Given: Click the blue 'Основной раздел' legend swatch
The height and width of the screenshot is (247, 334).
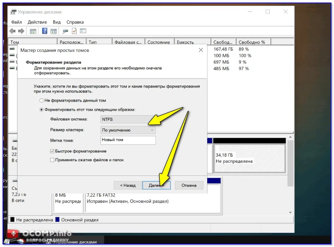Looking at the screenshot, I should pos(57,219).
